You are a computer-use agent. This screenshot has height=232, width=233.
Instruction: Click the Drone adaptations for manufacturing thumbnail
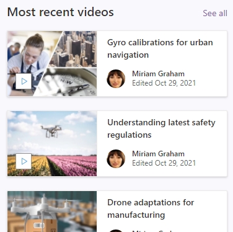pos(52,212)
